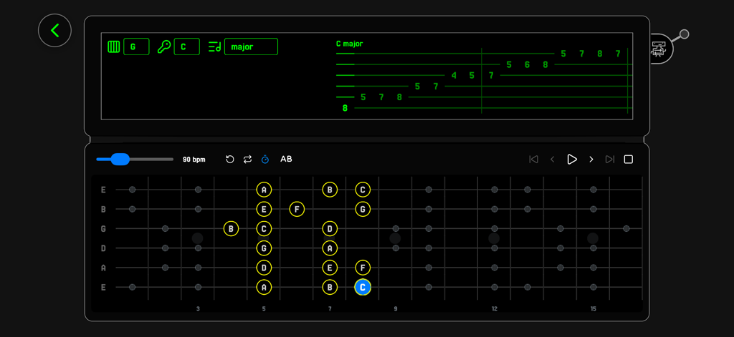
Task: Click the G string label at fretboard left
Action: pos(103,228)
